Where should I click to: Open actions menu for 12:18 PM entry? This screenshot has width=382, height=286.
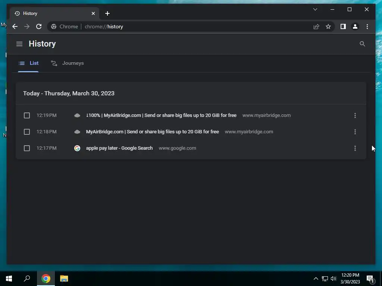355,131
